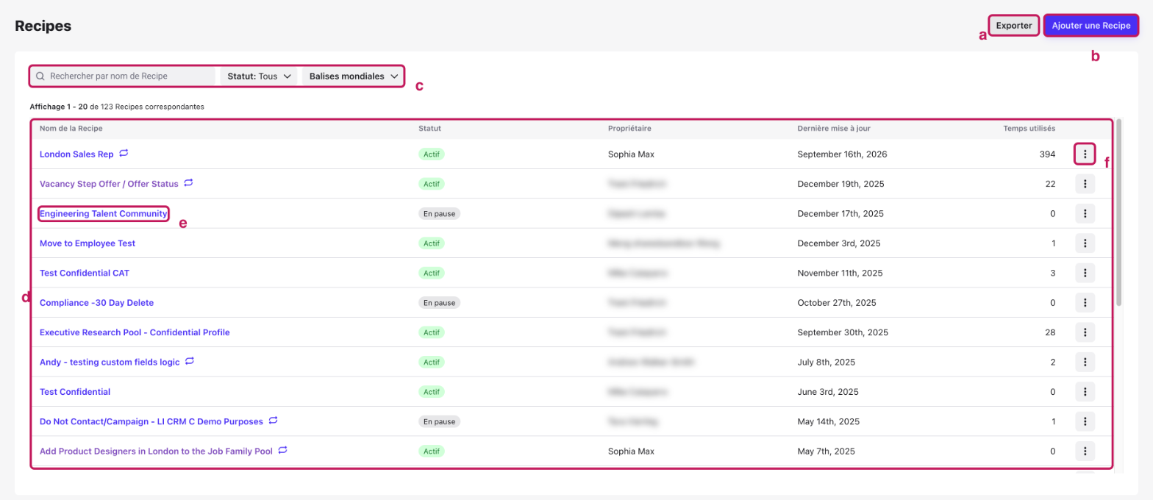Click the date July 8th, 2025

[x=826, y=362]
